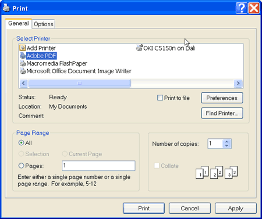Click the Add Printer icon
The image size is (262, 219).
23,48
